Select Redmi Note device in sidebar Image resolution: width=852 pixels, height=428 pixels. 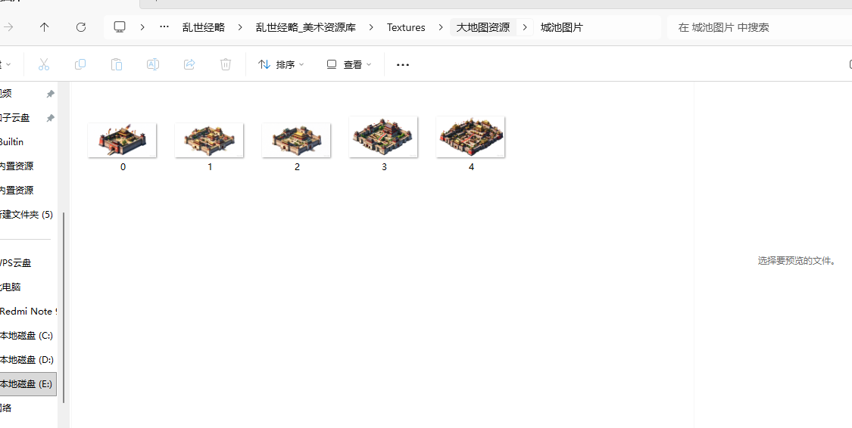pos(28,312)
